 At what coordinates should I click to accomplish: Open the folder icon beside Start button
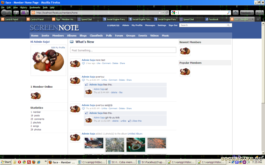[15, 162]
